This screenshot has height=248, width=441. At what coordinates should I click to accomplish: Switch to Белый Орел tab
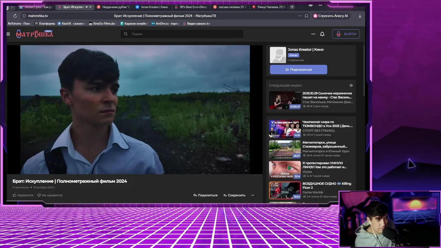(x=36, y=7)
